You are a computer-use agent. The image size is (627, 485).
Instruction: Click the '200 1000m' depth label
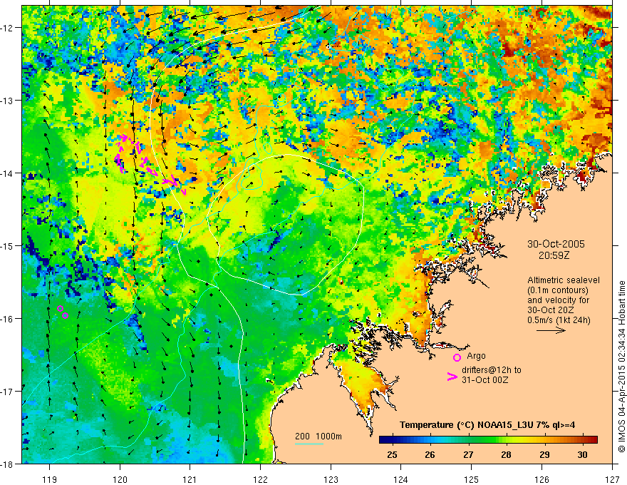pyautogui.click(x=318, y=436)
